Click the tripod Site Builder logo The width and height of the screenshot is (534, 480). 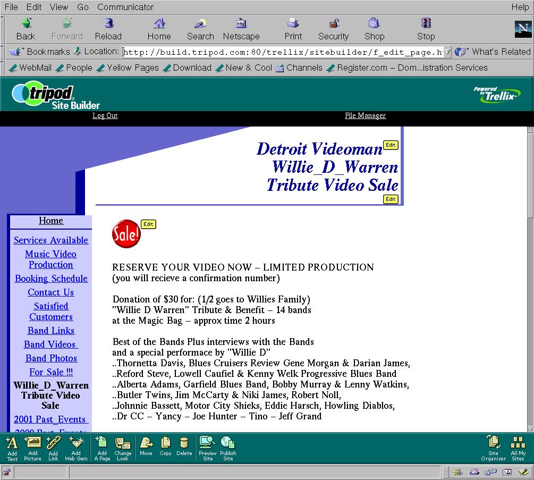(55, 95)
